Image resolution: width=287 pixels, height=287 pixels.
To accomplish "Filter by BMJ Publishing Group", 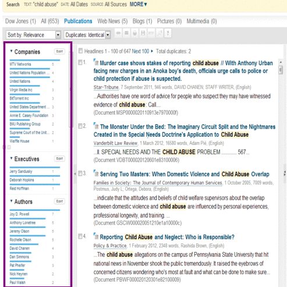I will tap(25, 124).
